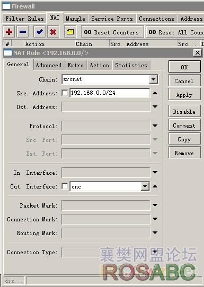
Task: Sort by the Chain column header
Action: click(x=92, y=44)
